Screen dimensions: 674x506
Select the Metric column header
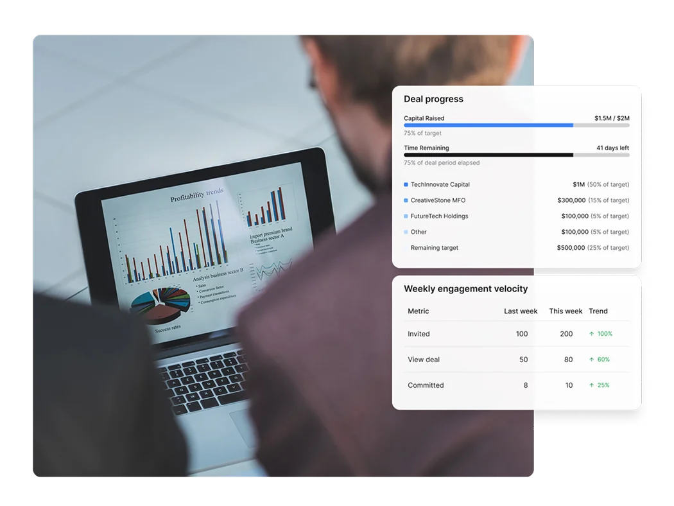point(419,311)
